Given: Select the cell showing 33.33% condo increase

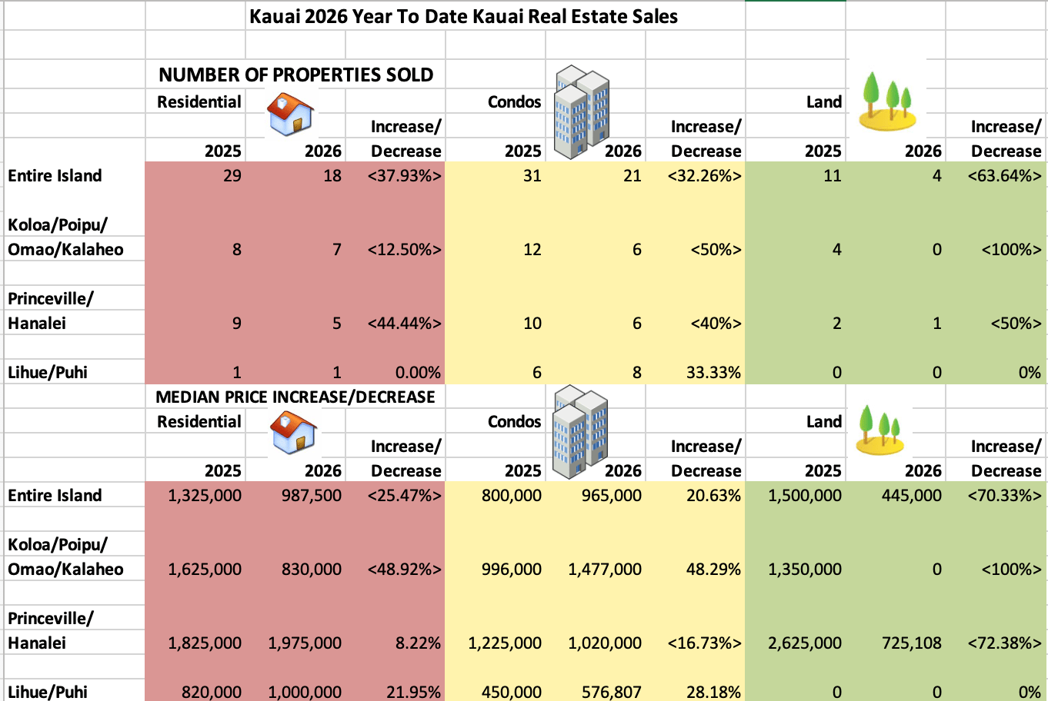Looking at the screenshot, I should [713, 373].
